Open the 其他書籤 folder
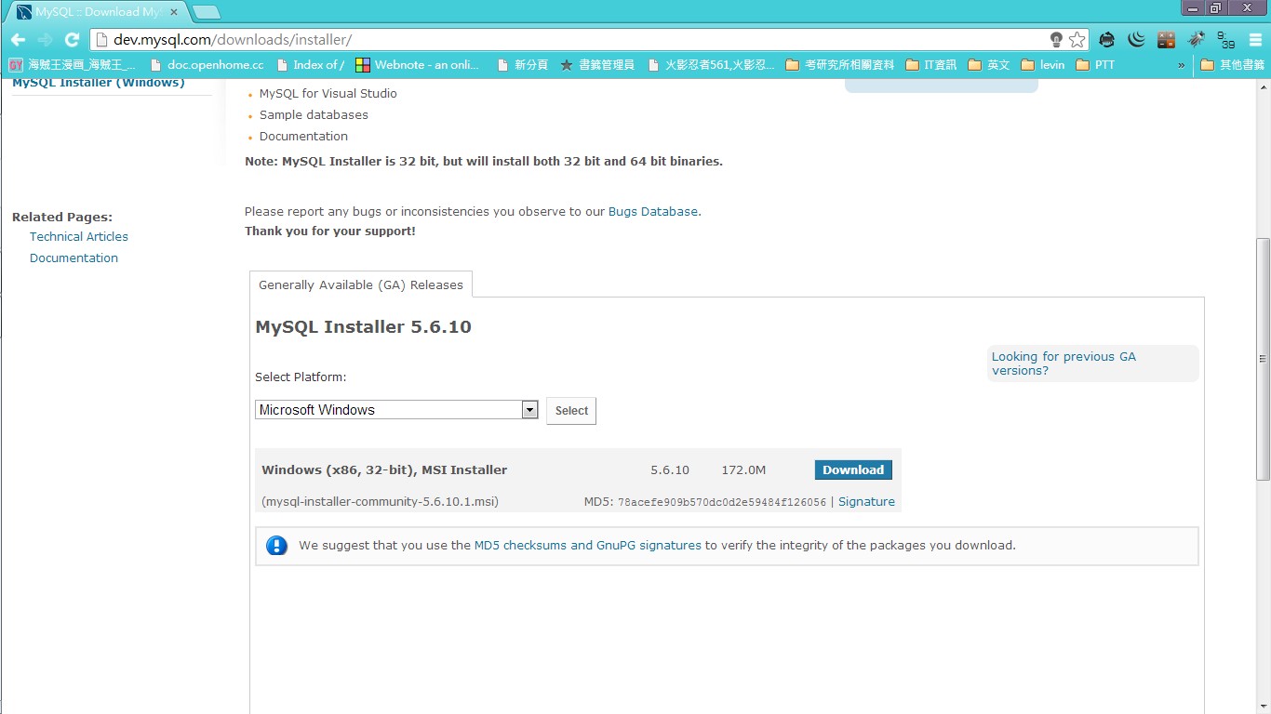Screen dimensions: 1271x714 tap(1233, 65)
